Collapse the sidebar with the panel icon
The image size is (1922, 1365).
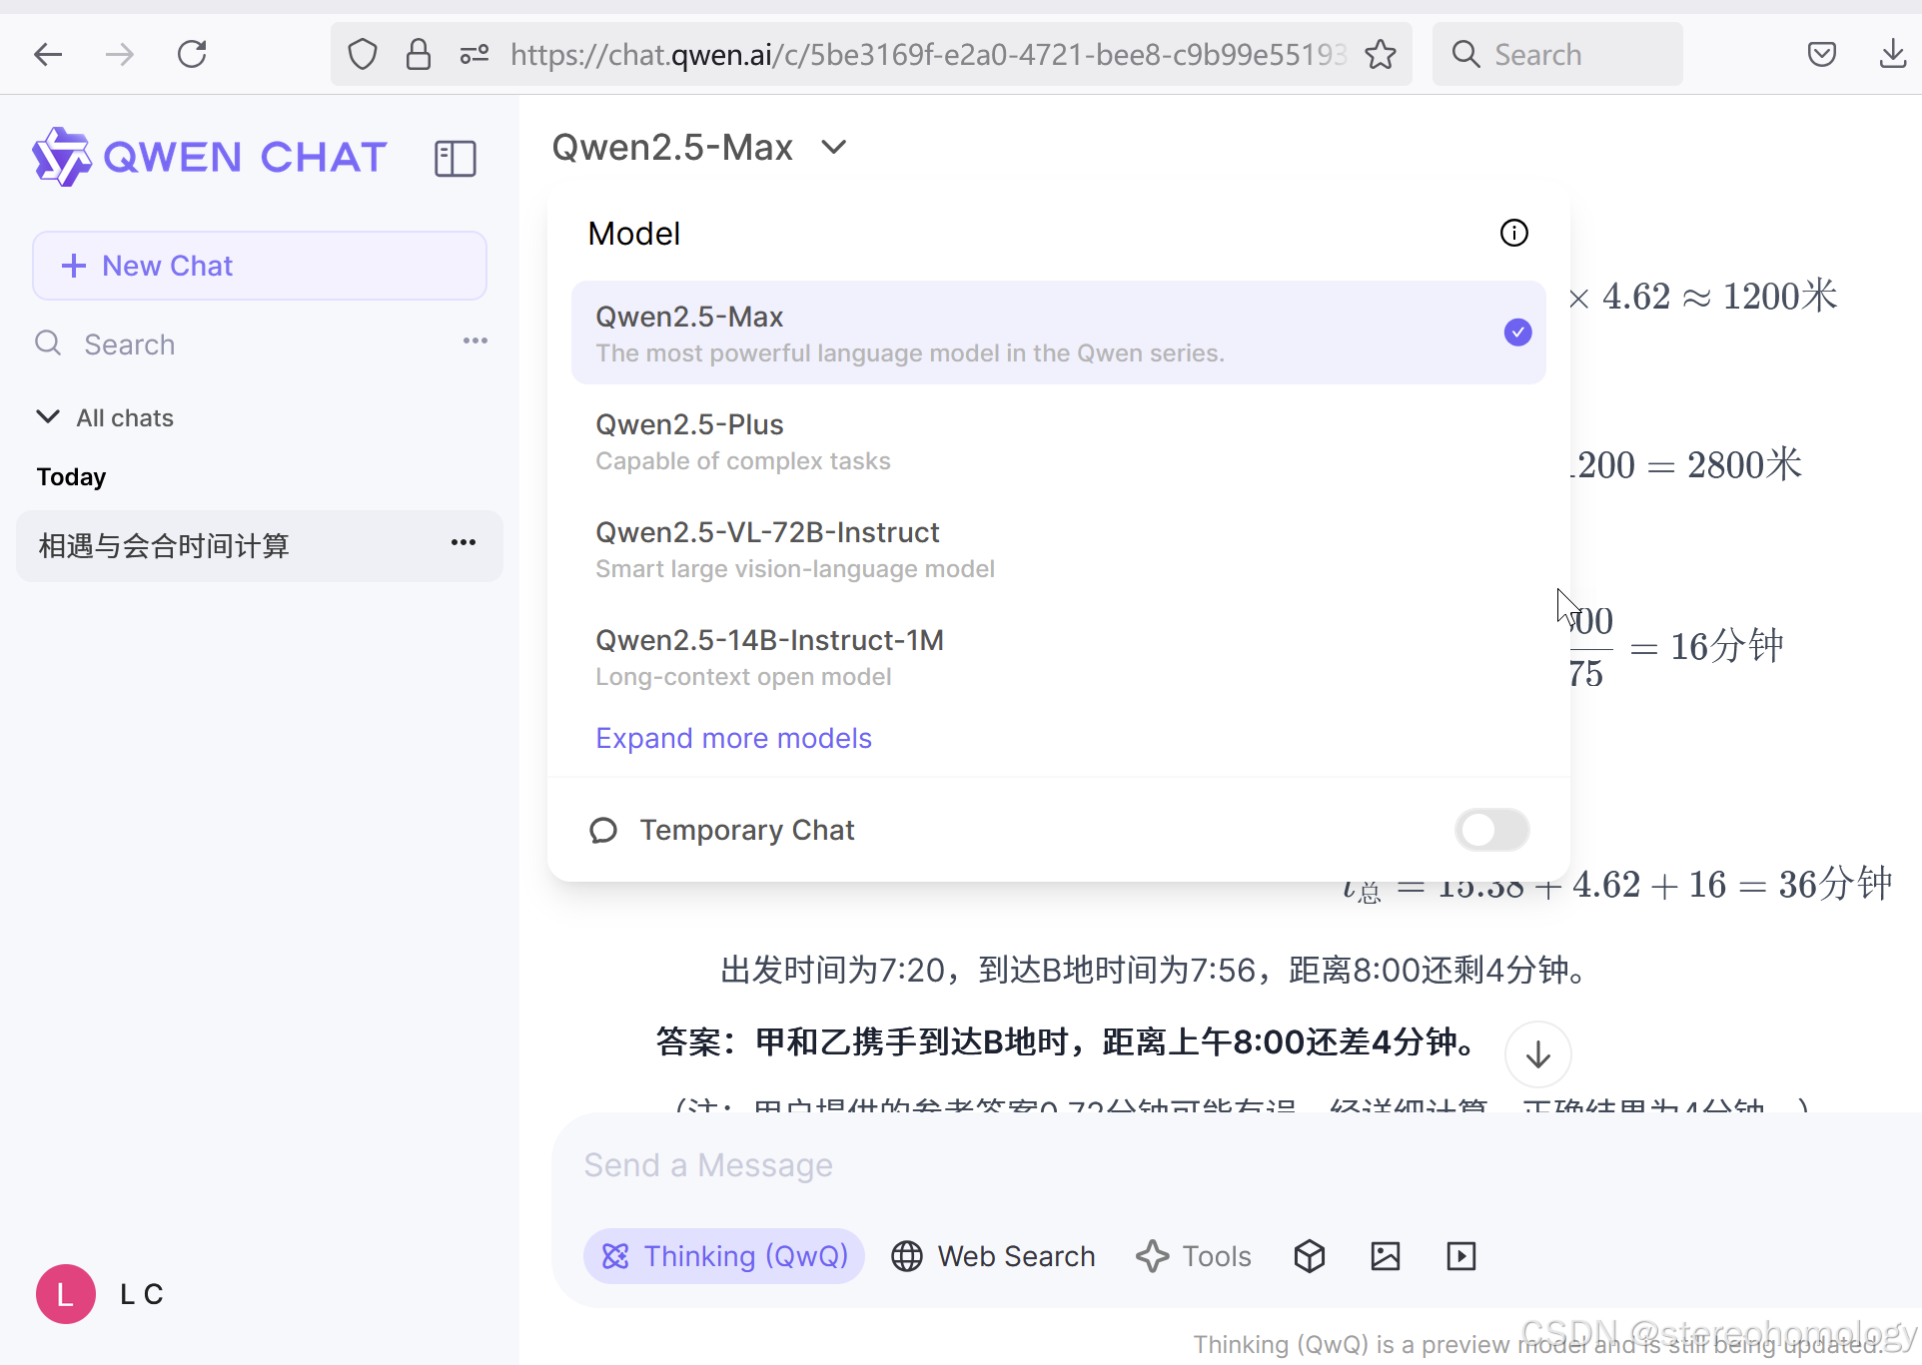(x=455, y=158)
